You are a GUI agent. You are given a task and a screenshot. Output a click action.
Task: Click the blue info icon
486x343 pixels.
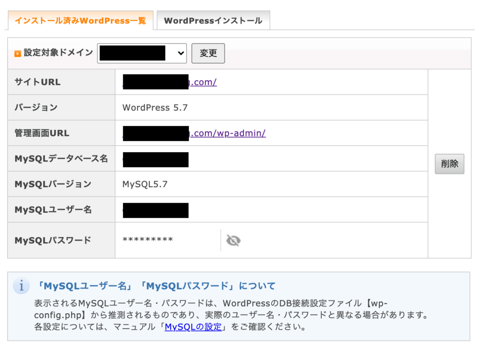(20, 286)
